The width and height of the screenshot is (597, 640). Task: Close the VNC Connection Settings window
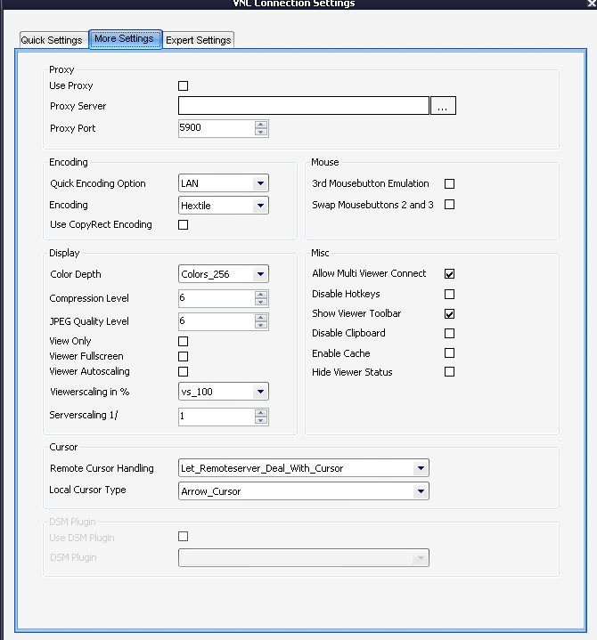[592, 4]
